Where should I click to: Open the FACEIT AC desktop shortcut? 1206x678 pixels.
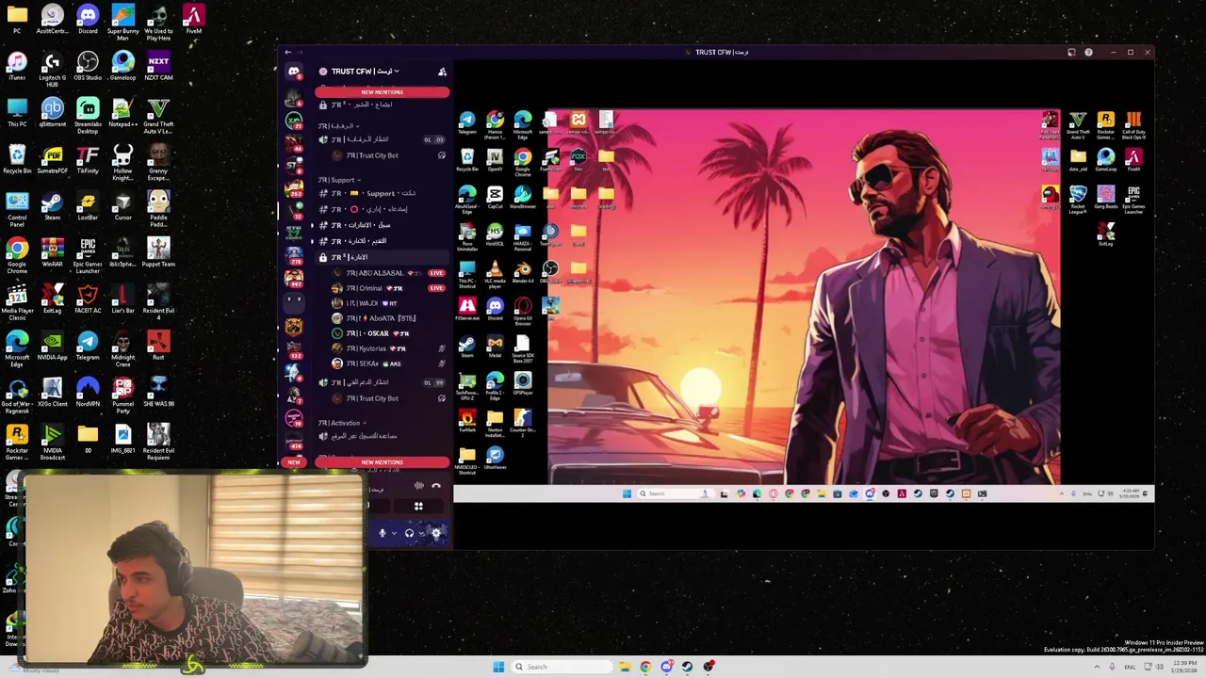click(x=88, y=299)
